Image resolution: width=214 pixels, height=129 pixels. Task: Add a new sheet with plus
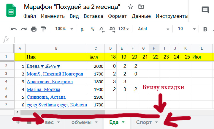coord(18,122)
